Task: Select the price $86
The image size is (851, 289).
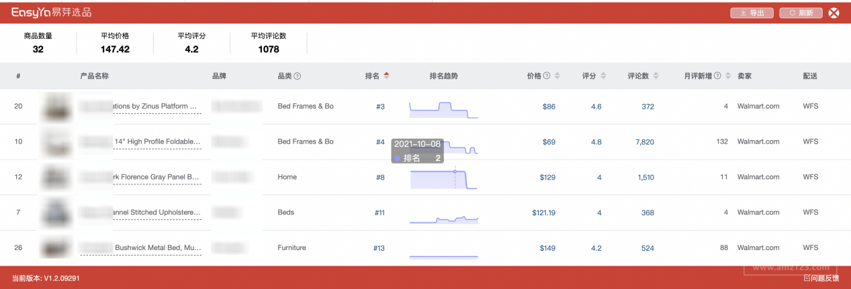Action: point(549,107)
